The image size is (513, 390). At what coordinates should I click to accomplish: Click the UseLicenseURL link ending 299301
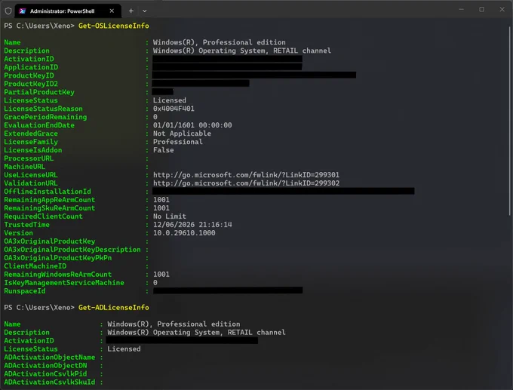pyautogui.click(x=246, y=175)
